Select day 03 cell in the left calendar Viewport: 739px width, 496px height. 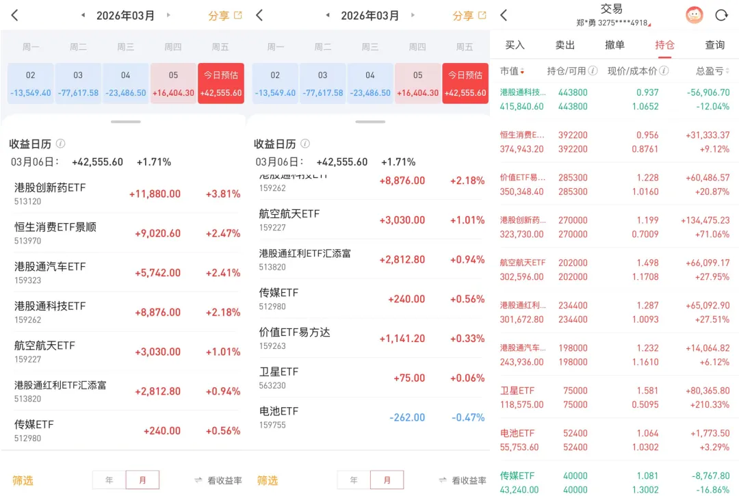coord(78,83)
